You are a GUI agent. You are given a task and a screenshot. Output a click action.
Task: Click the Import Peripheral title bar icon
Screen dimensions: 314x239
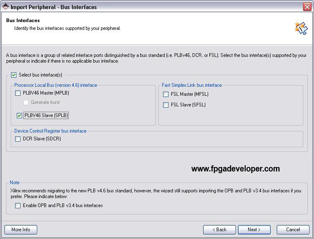click(5, 7)
